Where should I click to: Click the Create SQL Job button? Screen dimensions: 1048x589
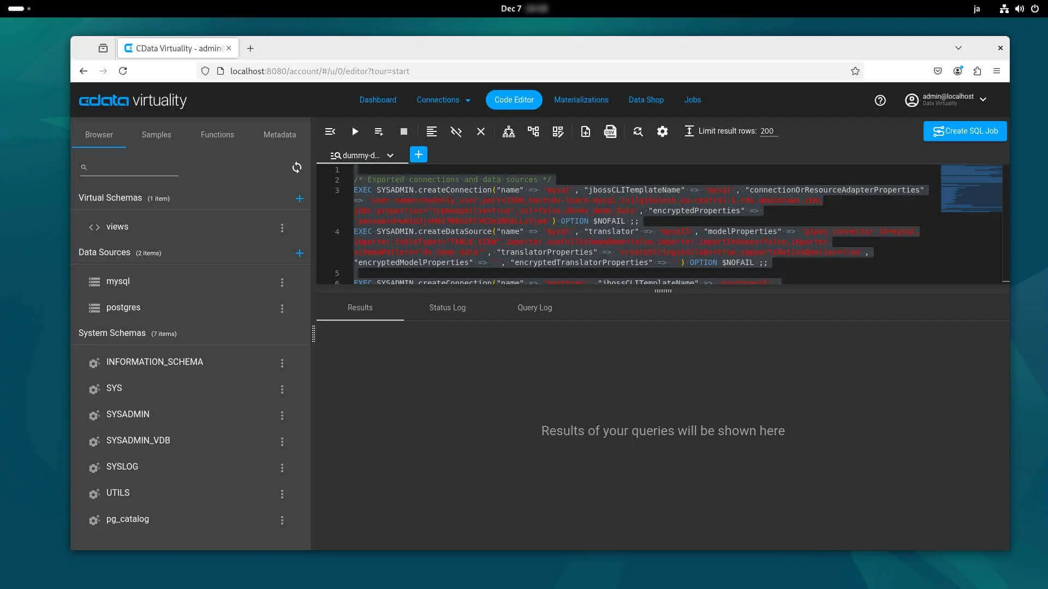pyautogui.click(x=964, y=131)
